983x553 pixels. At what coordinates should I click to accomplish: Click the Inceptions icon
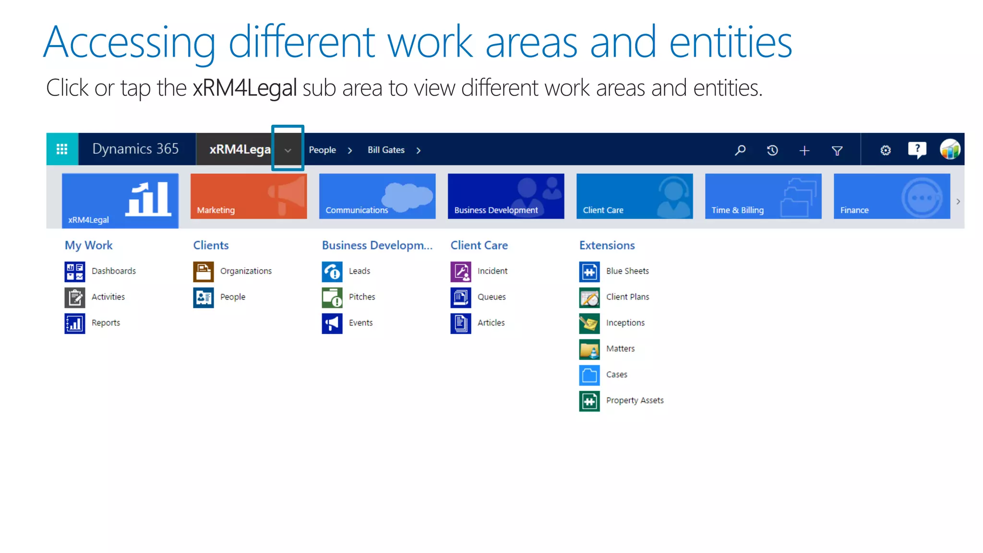point(589,323)
